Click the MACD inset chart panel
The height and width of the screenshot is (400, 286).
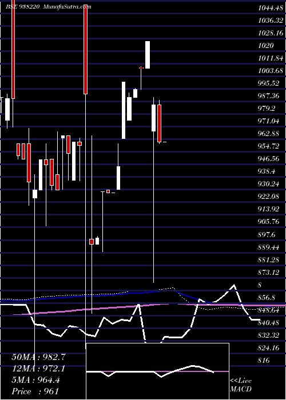coord(157,371)
